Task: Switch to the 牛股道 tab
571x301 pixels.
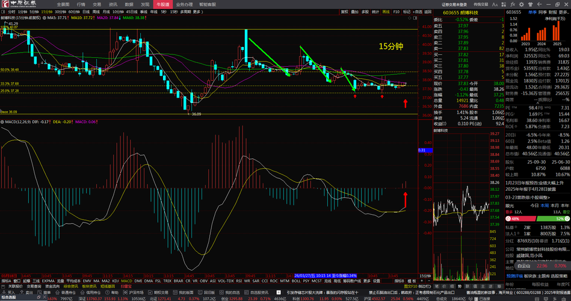Action: point(163,4)
